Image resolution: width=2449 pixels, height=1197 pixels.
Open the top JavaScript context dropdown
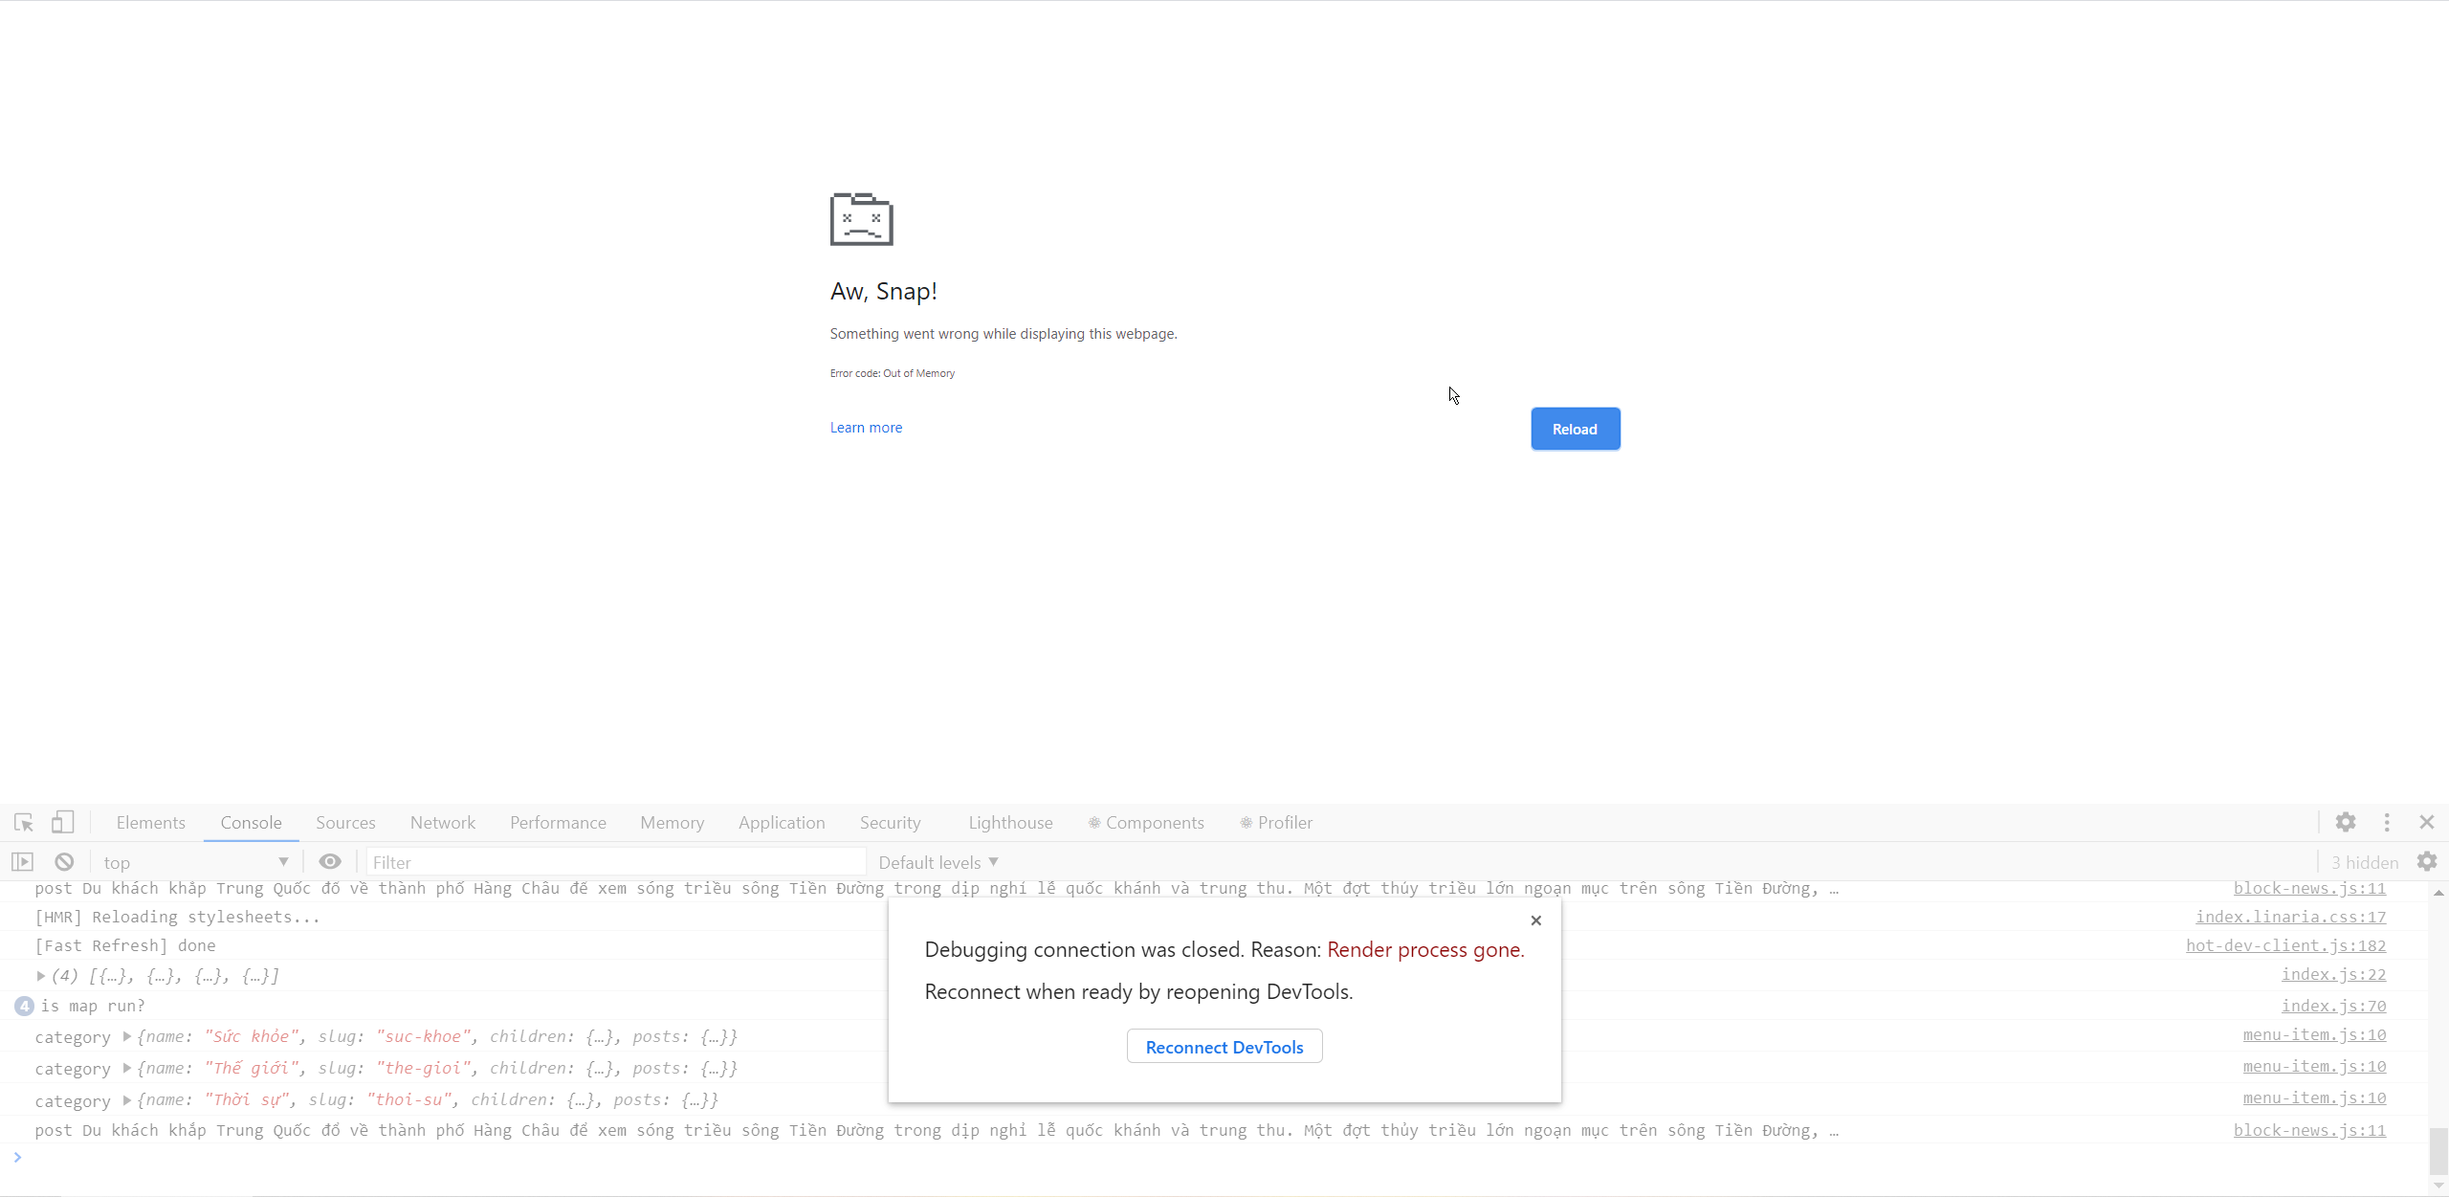pyautogui.click(x=195, y=862)
